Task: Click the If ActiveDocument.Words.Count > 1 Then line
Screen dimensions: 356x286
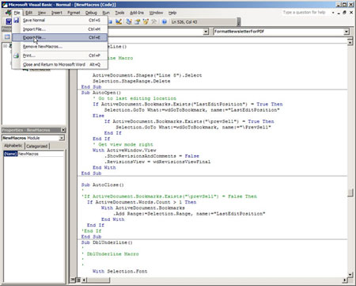Action: point(142,202)
